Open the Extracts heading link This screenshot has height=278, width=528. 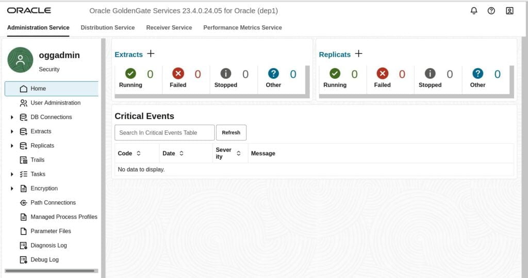point(128,55)
